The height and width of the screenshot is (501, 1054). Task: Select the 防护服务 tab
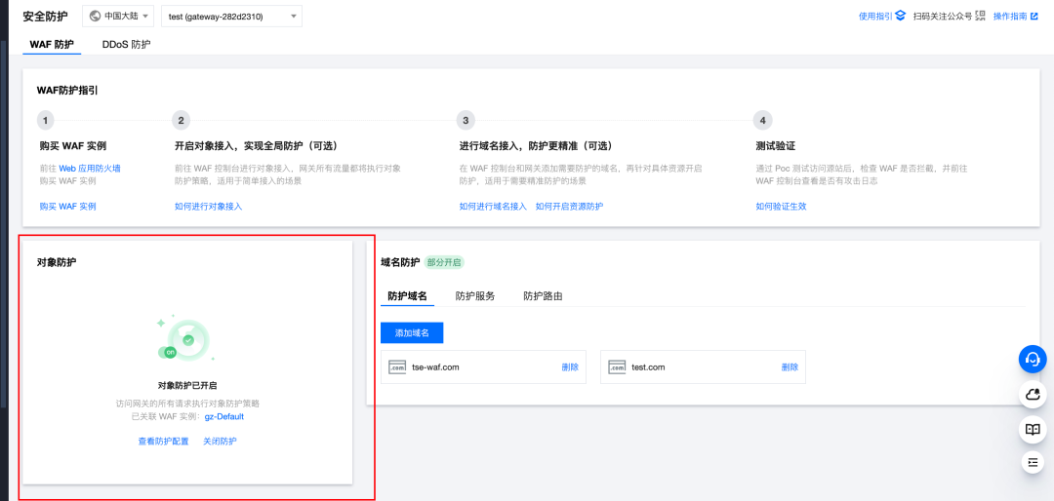475,296
